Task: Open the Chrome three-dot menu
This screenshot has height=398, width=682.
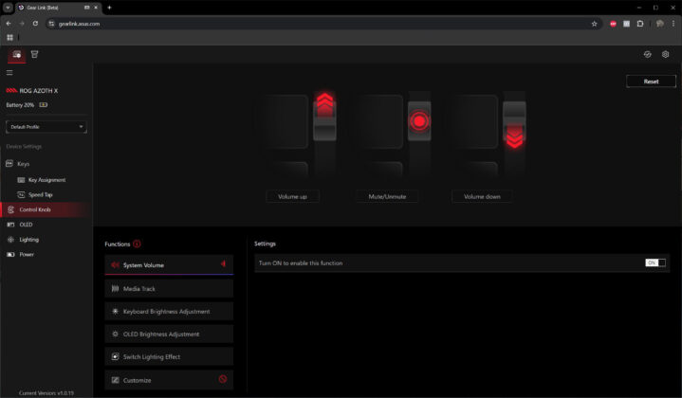Action: point(673,24)
